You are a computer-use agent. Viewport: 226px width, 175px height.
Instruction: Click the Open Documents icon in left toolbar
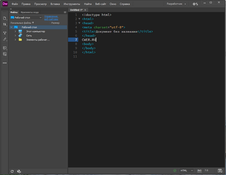(5, 18)
